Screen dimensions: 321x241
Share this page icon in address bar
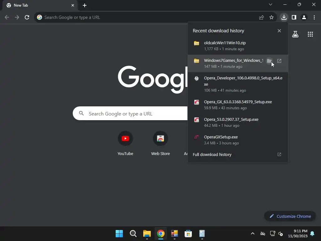pyautogui.click(x=261, y=18)
